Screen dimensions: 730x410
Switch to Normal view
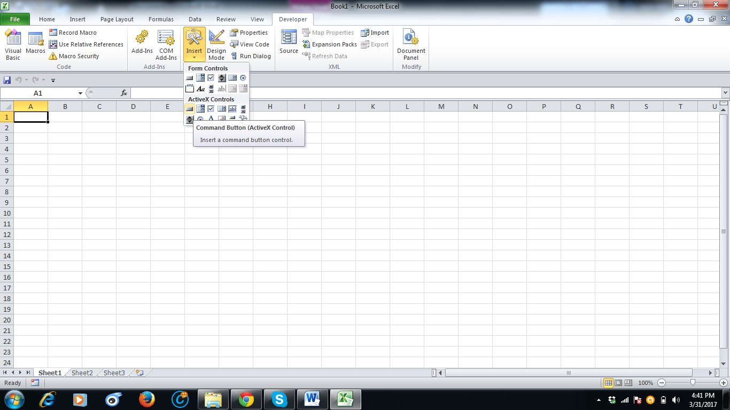608,383
